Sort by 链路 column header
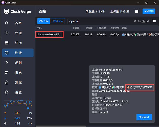 click(124, 28)
